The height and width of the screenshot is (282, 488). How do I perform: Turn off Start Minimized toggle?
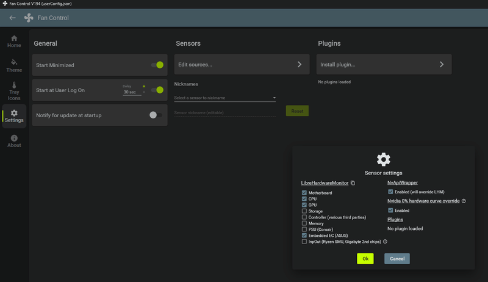pos(157,65)
